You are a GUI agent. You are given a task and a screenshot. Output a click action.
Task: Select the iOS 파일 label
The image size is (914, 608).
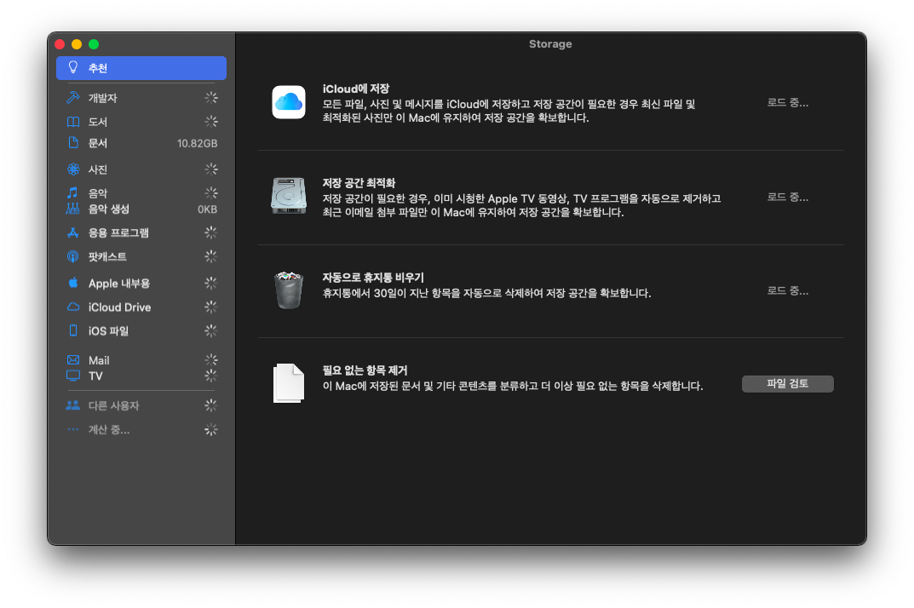pyautogui.click(x=108, y=331)
